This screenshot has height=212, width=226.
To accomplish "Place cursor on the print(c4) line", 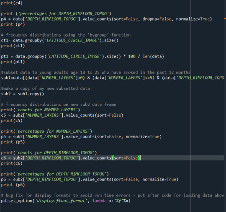I will (12, 3).
